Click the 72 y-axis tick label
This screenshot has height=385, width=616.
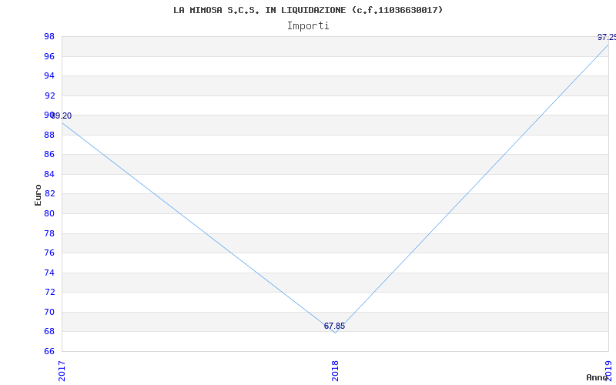[x=49, y=293]
